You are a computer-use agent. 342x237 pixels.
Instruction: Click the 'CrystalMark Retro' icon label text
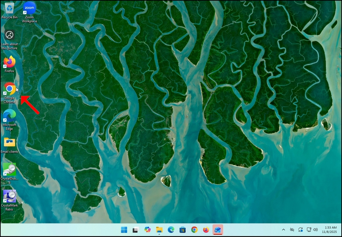(9, 207)
